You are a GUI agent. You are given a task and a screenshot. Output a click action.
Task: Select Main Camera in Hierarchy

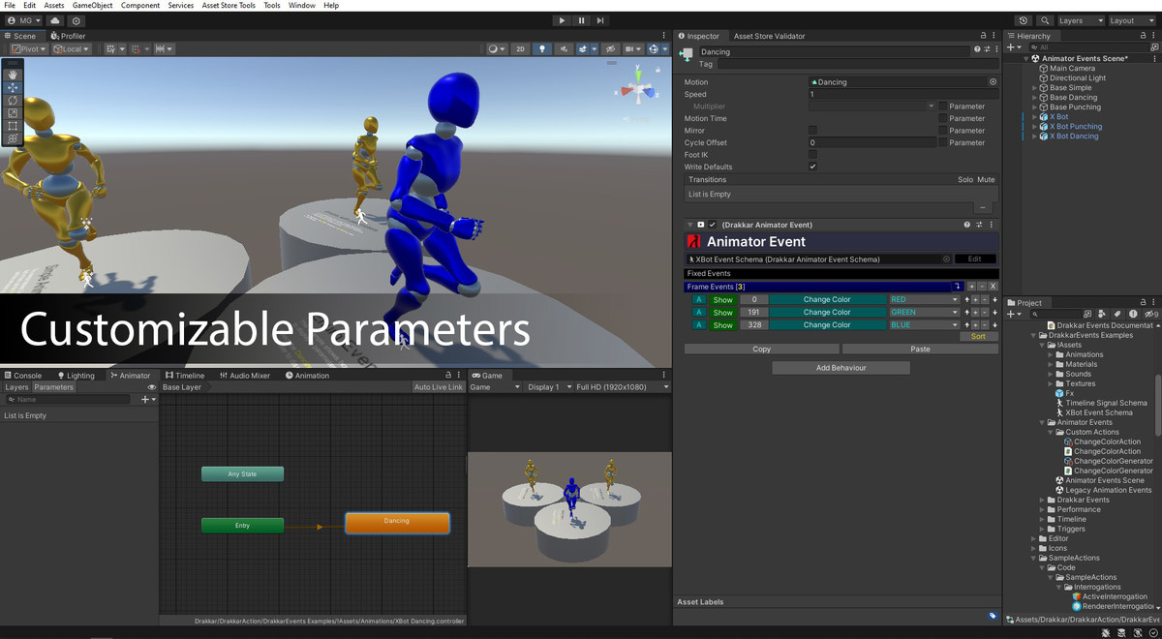tap(1072, 69)
